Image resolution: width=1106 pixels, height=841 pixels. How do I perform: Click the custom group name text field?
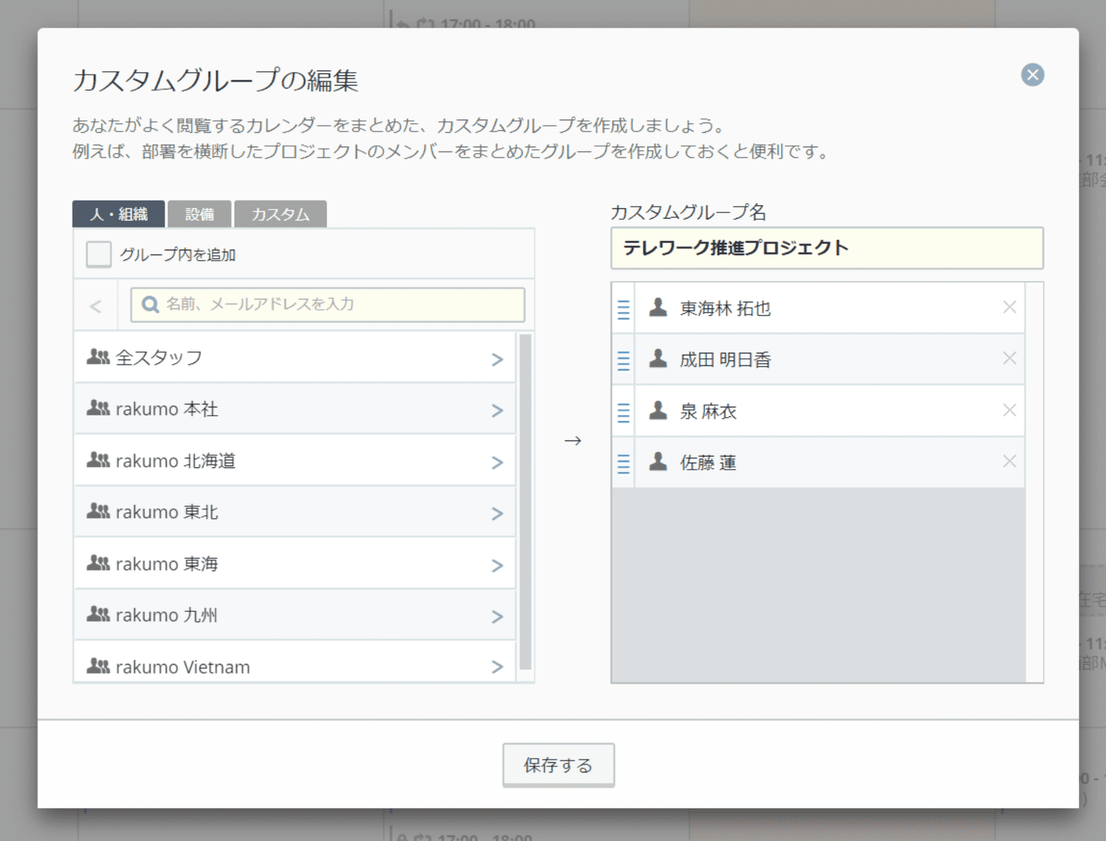[x=827, y=248]
